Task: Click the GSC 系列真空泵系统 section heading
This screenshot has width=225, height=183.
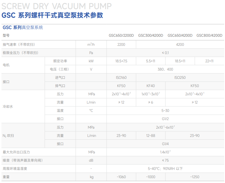Action: [23, 28]
